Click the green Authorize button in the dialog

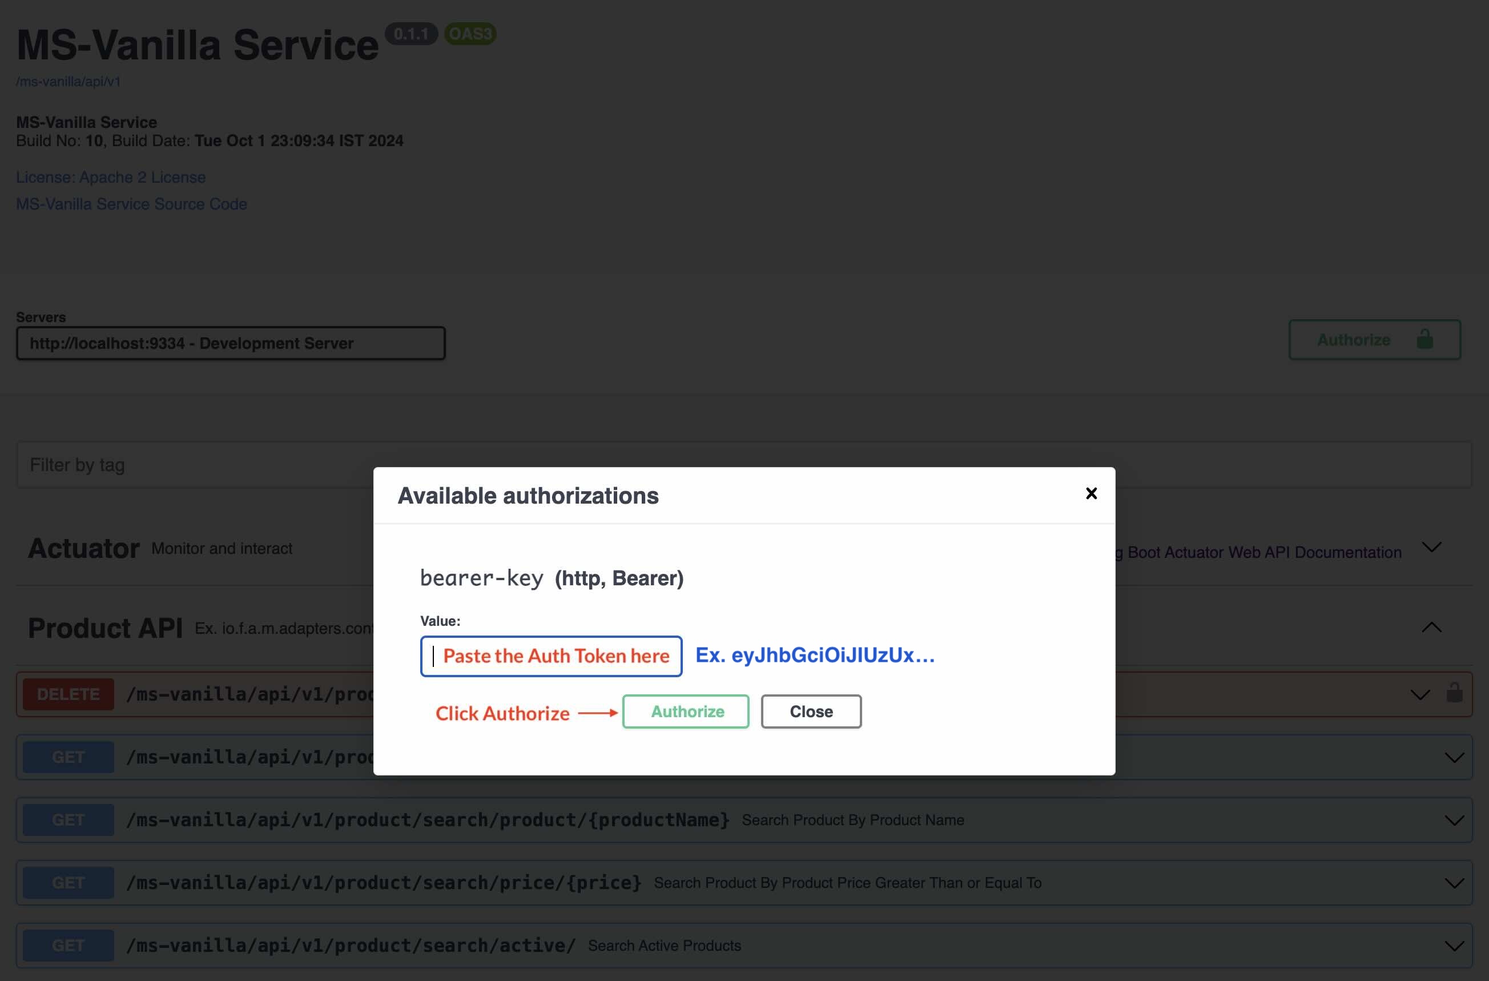(x=686, y=711)
